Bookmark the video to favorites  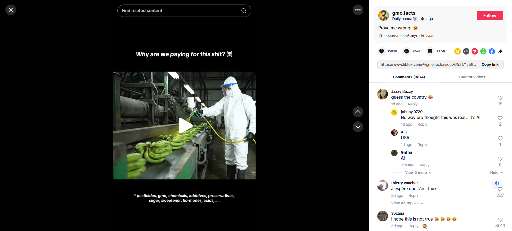pyautogui.click(x=430, y=51)
